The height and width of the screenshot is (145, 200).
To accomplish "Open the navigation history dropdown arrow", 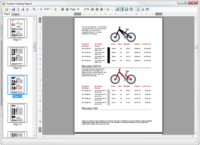I will [x=105, y=9].
